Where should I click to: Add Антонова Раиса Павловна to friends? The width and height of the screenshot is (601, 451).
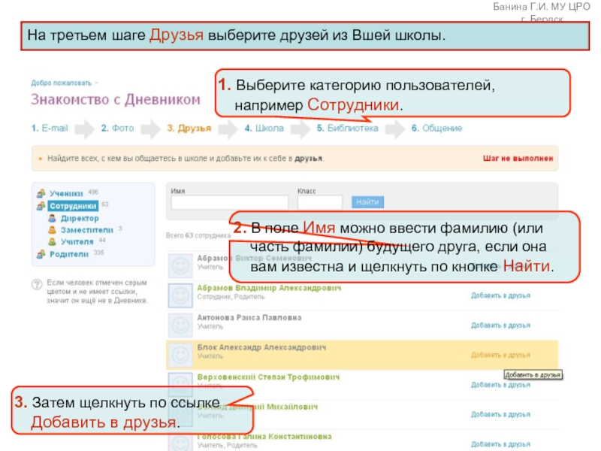500,325
